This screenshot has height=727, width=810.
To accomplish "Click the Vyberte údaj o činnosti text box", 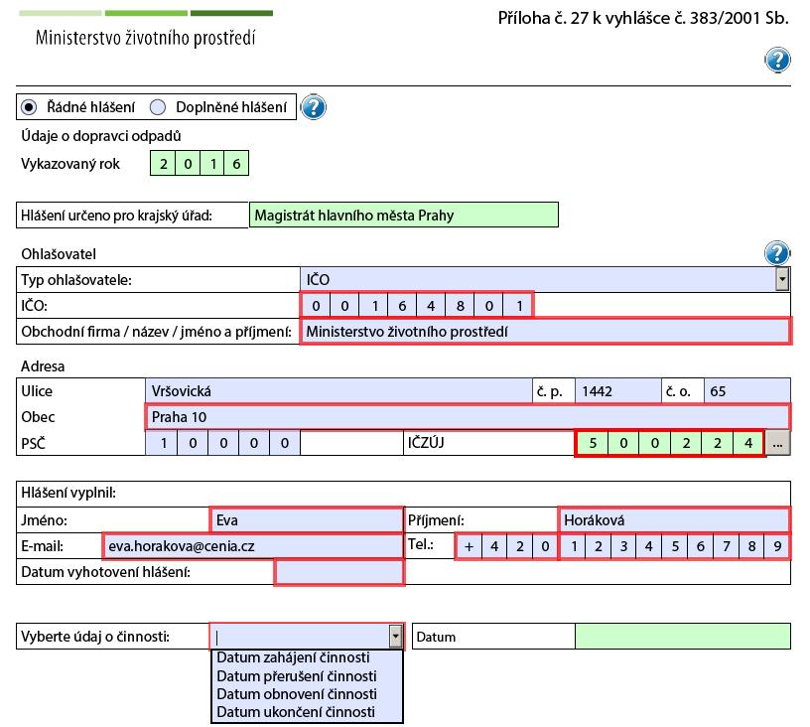I will 300,637.
